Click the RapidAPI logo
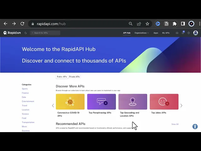 [x=12, y=33]
